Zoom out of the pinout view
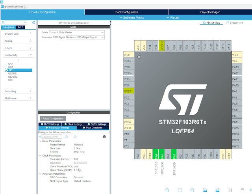The width and height of the screenshot is (252, 194). 192,190
